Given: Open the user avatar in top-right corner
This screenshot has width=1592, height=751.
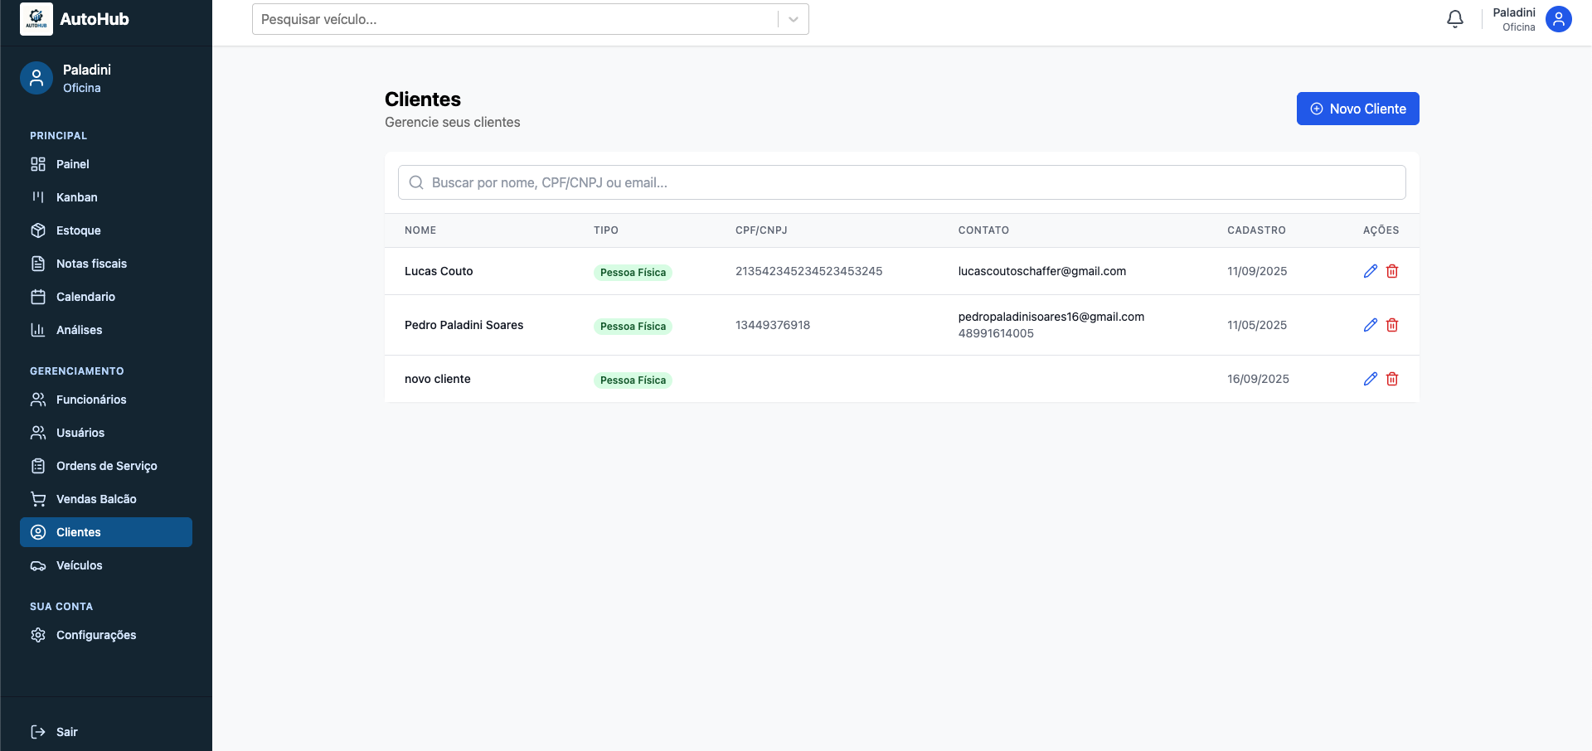Looking at the screenshot, I should click(x=1558, y=19).
